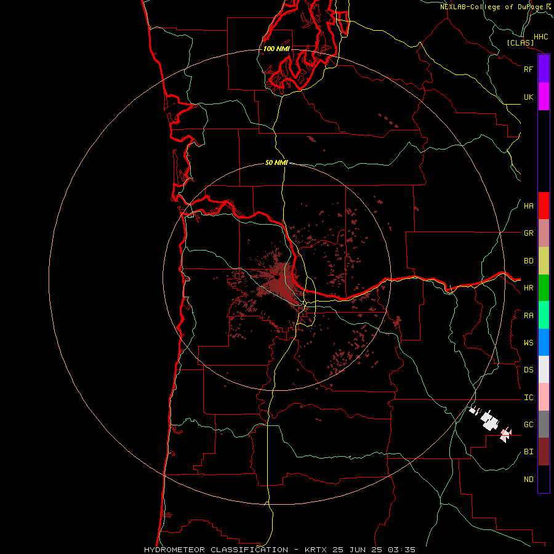554x554 pixels.
Task: Pick the white DS legend swatch
Action: tap(544, 369)
